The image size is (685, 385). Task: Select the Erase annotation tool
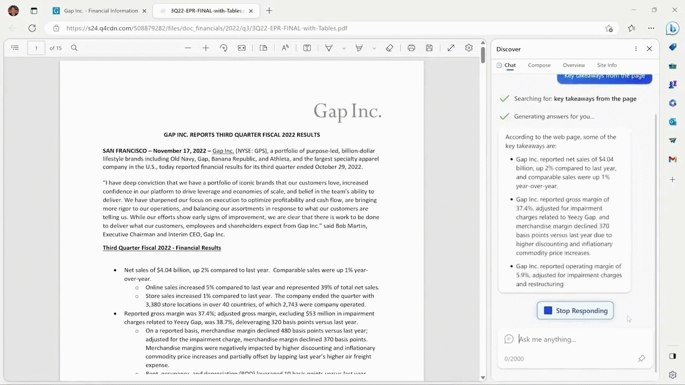tap(389, 48)
